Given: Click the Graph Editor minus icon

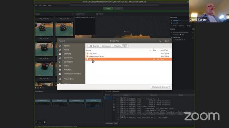Looking at the screenshot, I should [x=40, y=122].
